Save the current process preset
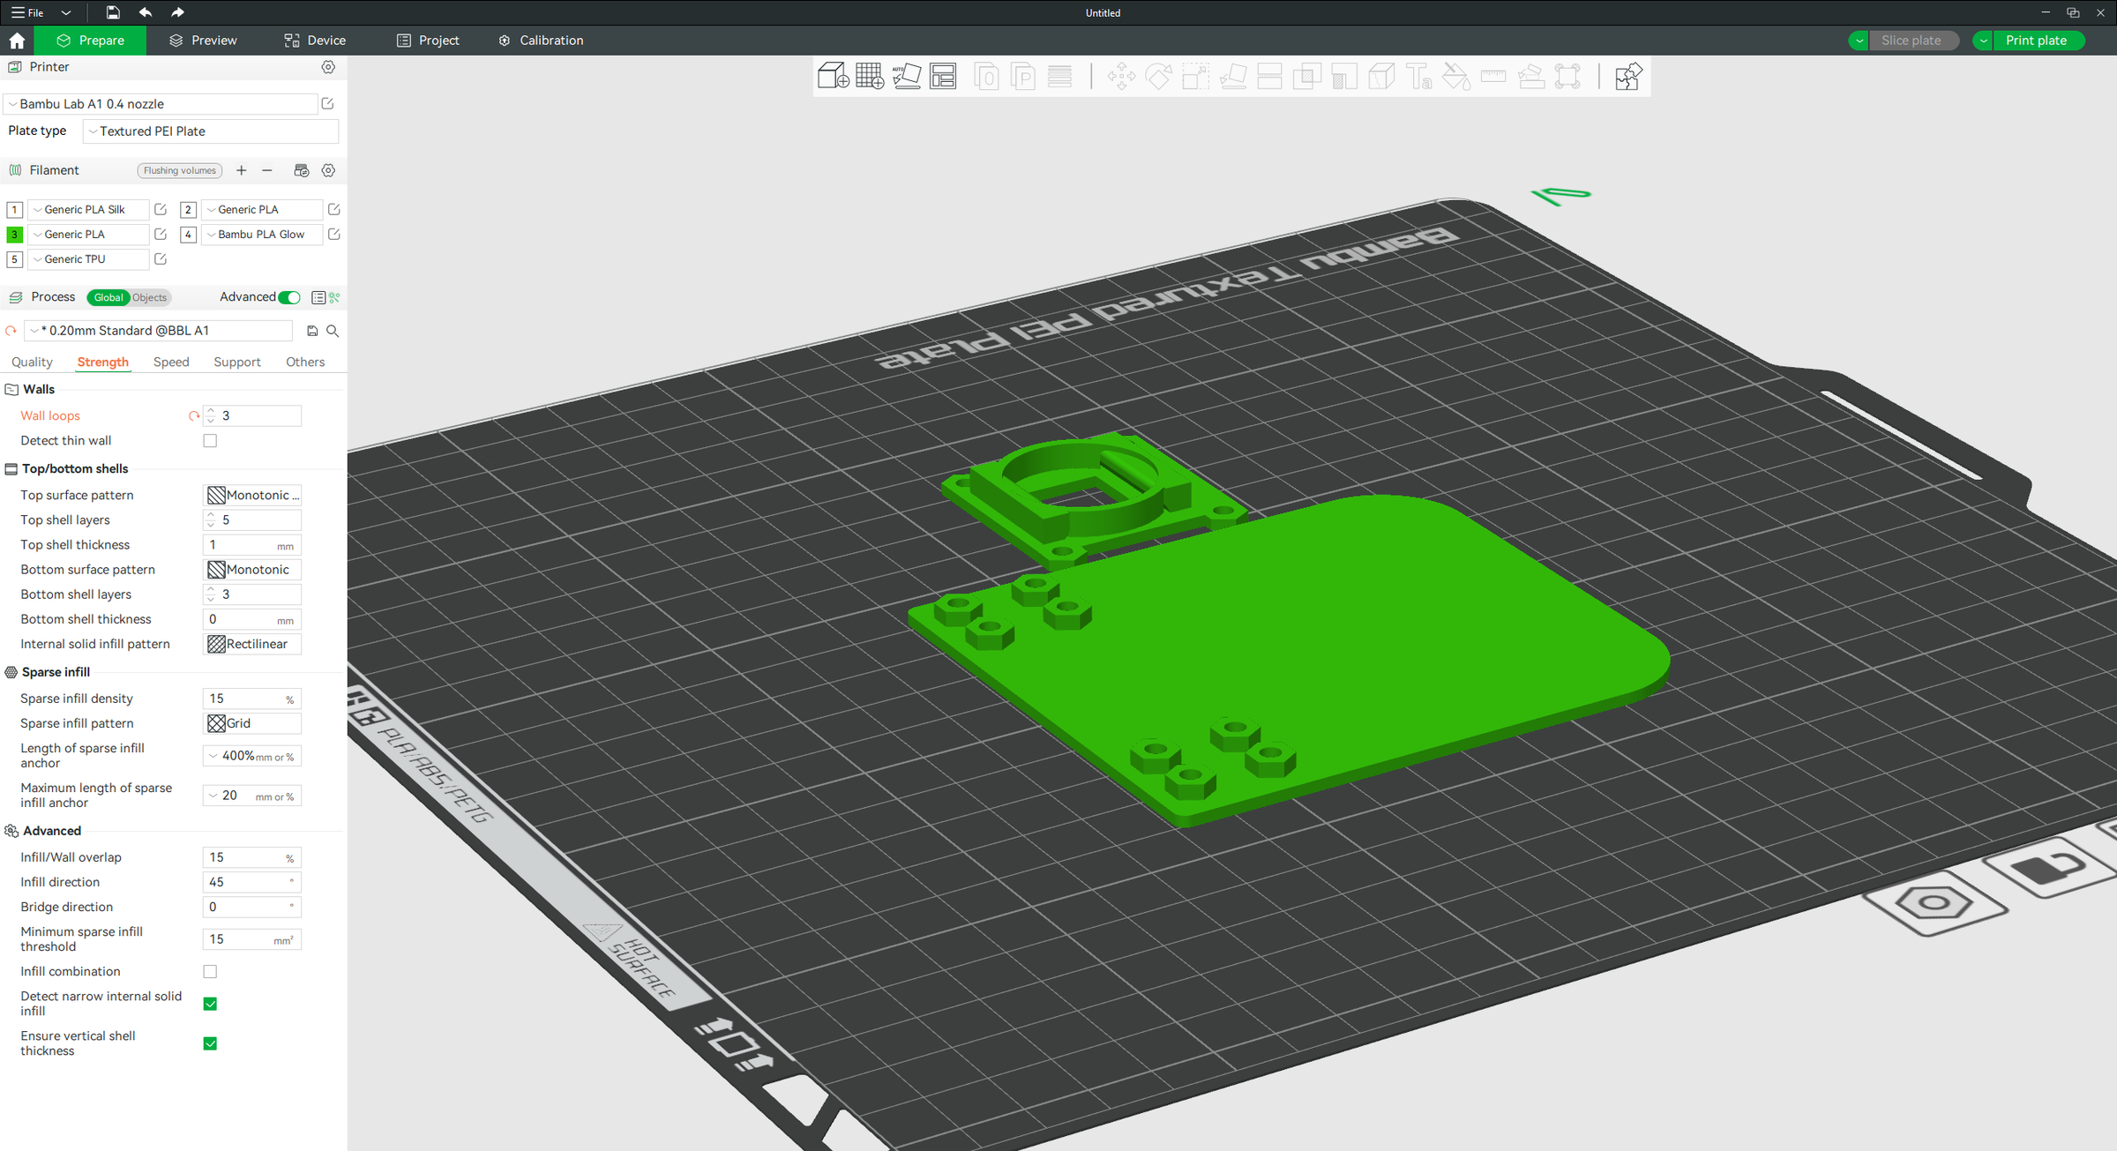Screen dimensions: 2117x1151 (x=312, y=331)
